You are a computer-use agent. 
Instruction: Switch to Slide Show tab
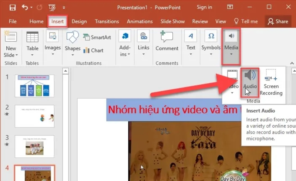[x=172, y=21]
